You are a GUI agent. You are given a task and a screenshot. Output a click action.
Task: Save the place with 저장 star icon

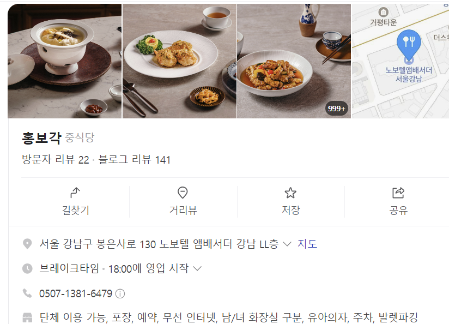[x=290, y=193]
